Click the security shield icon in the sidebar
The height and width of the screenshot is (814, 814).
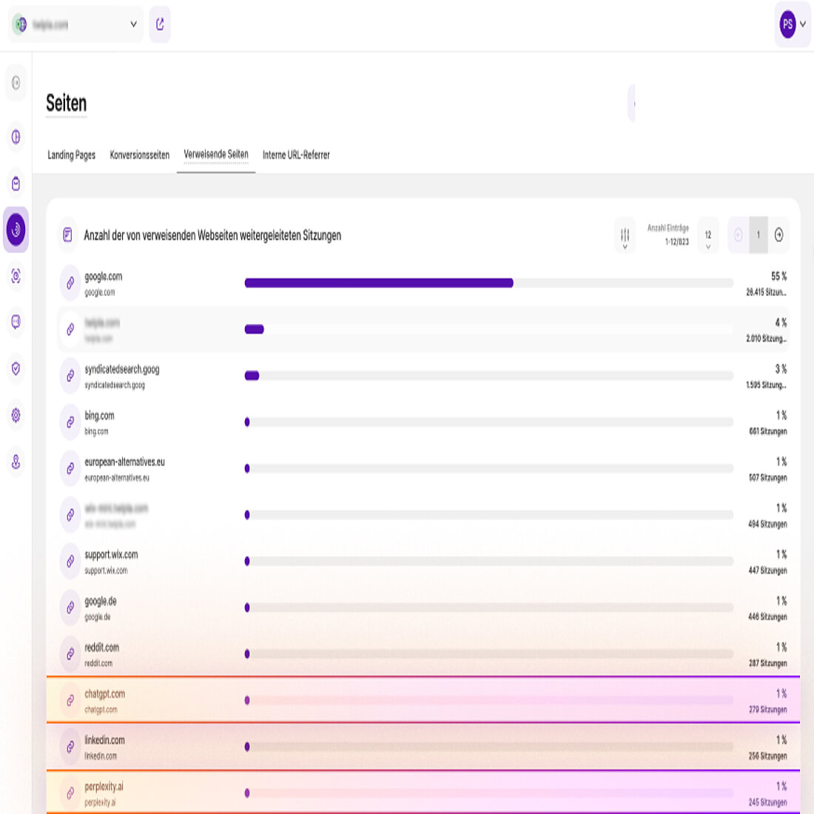click(15, 369)
